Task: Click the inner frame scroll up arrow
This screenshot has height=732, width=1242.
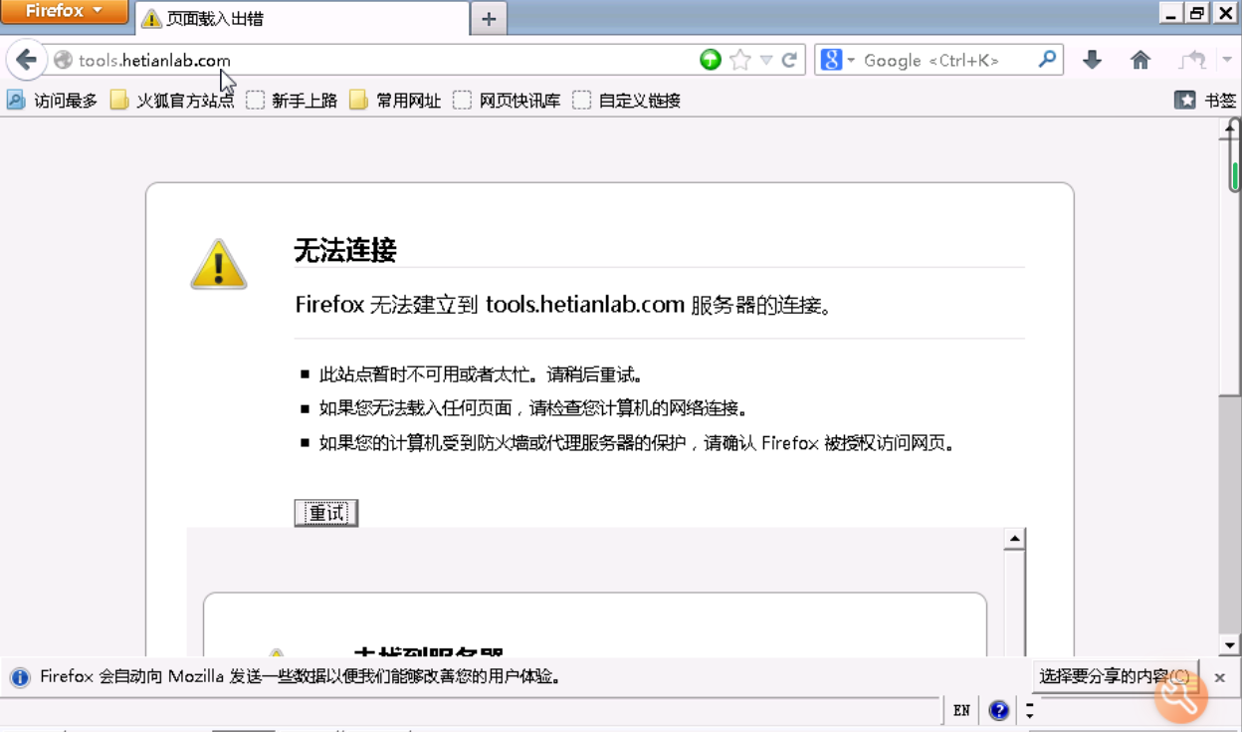Action: [x=1014, y=540]
